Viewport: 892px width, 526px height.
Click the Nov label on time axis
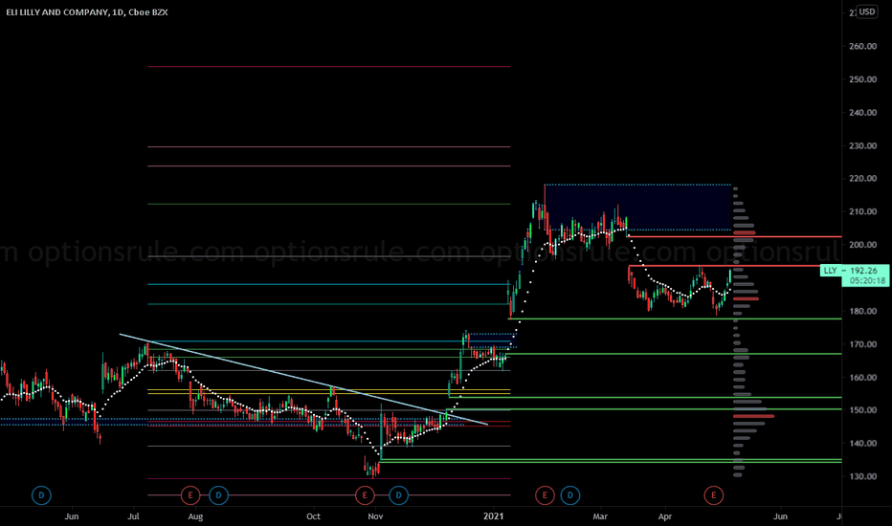pos(375,516)
